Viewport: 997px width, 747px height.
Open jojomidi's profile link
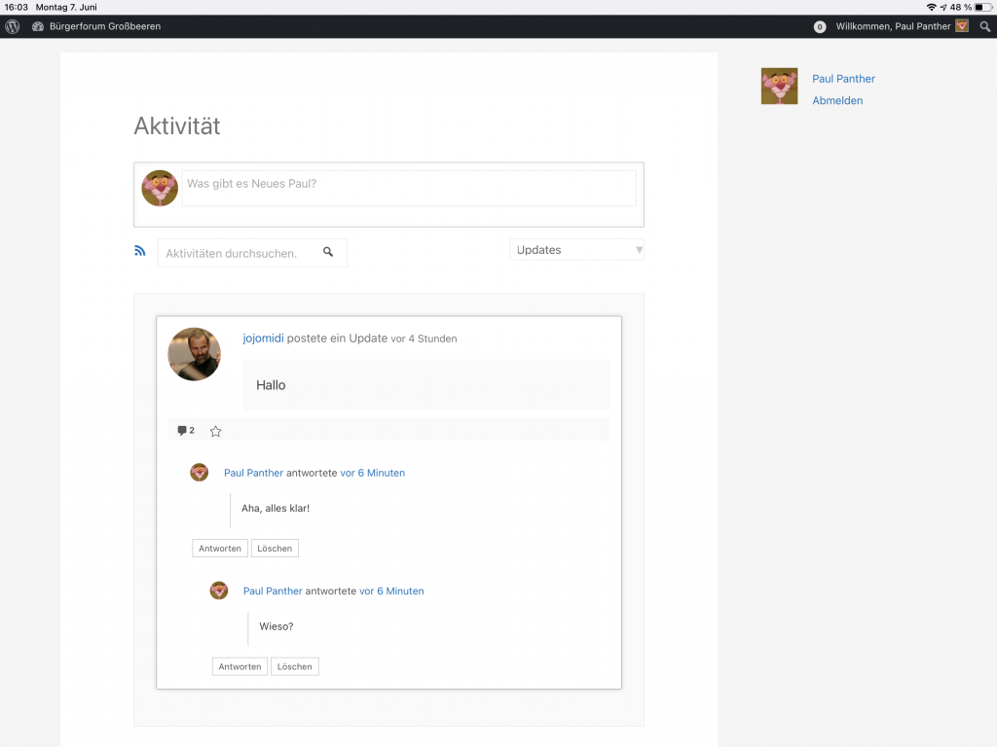pos(263,338)
